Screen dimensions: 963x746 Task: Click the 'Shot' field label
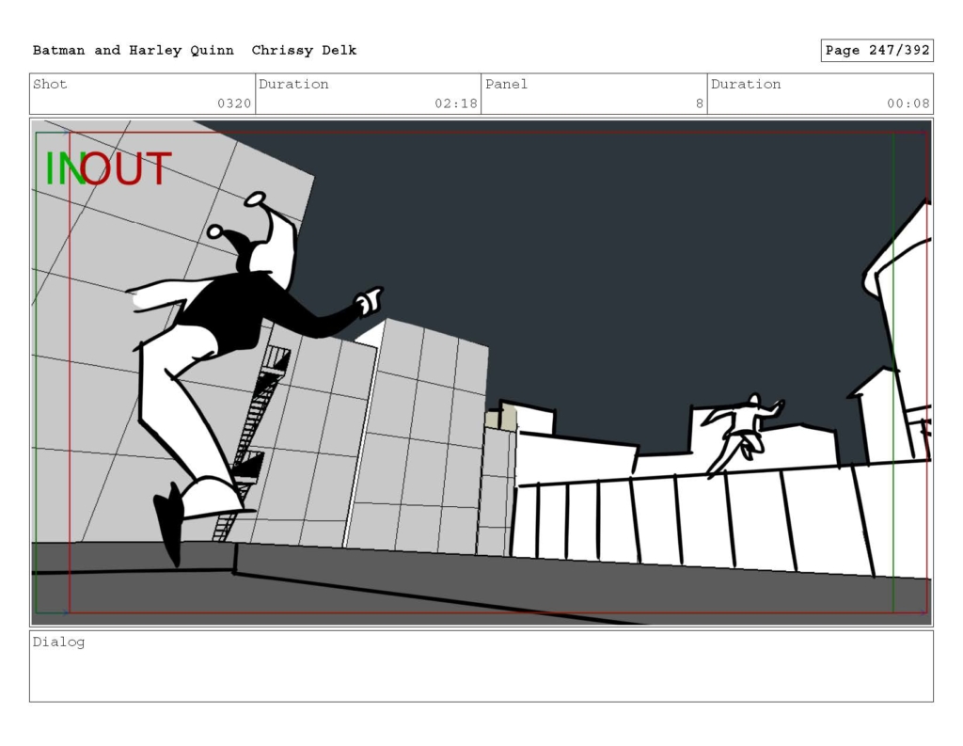pyautogui.click(x=50, y=84)
